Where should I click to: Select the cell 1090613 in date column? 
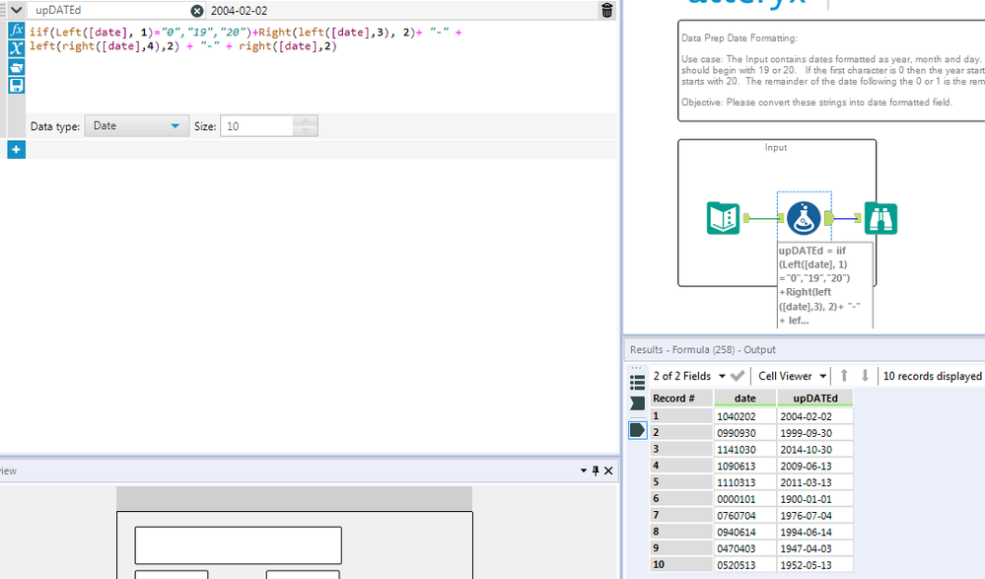pos(745,466)
